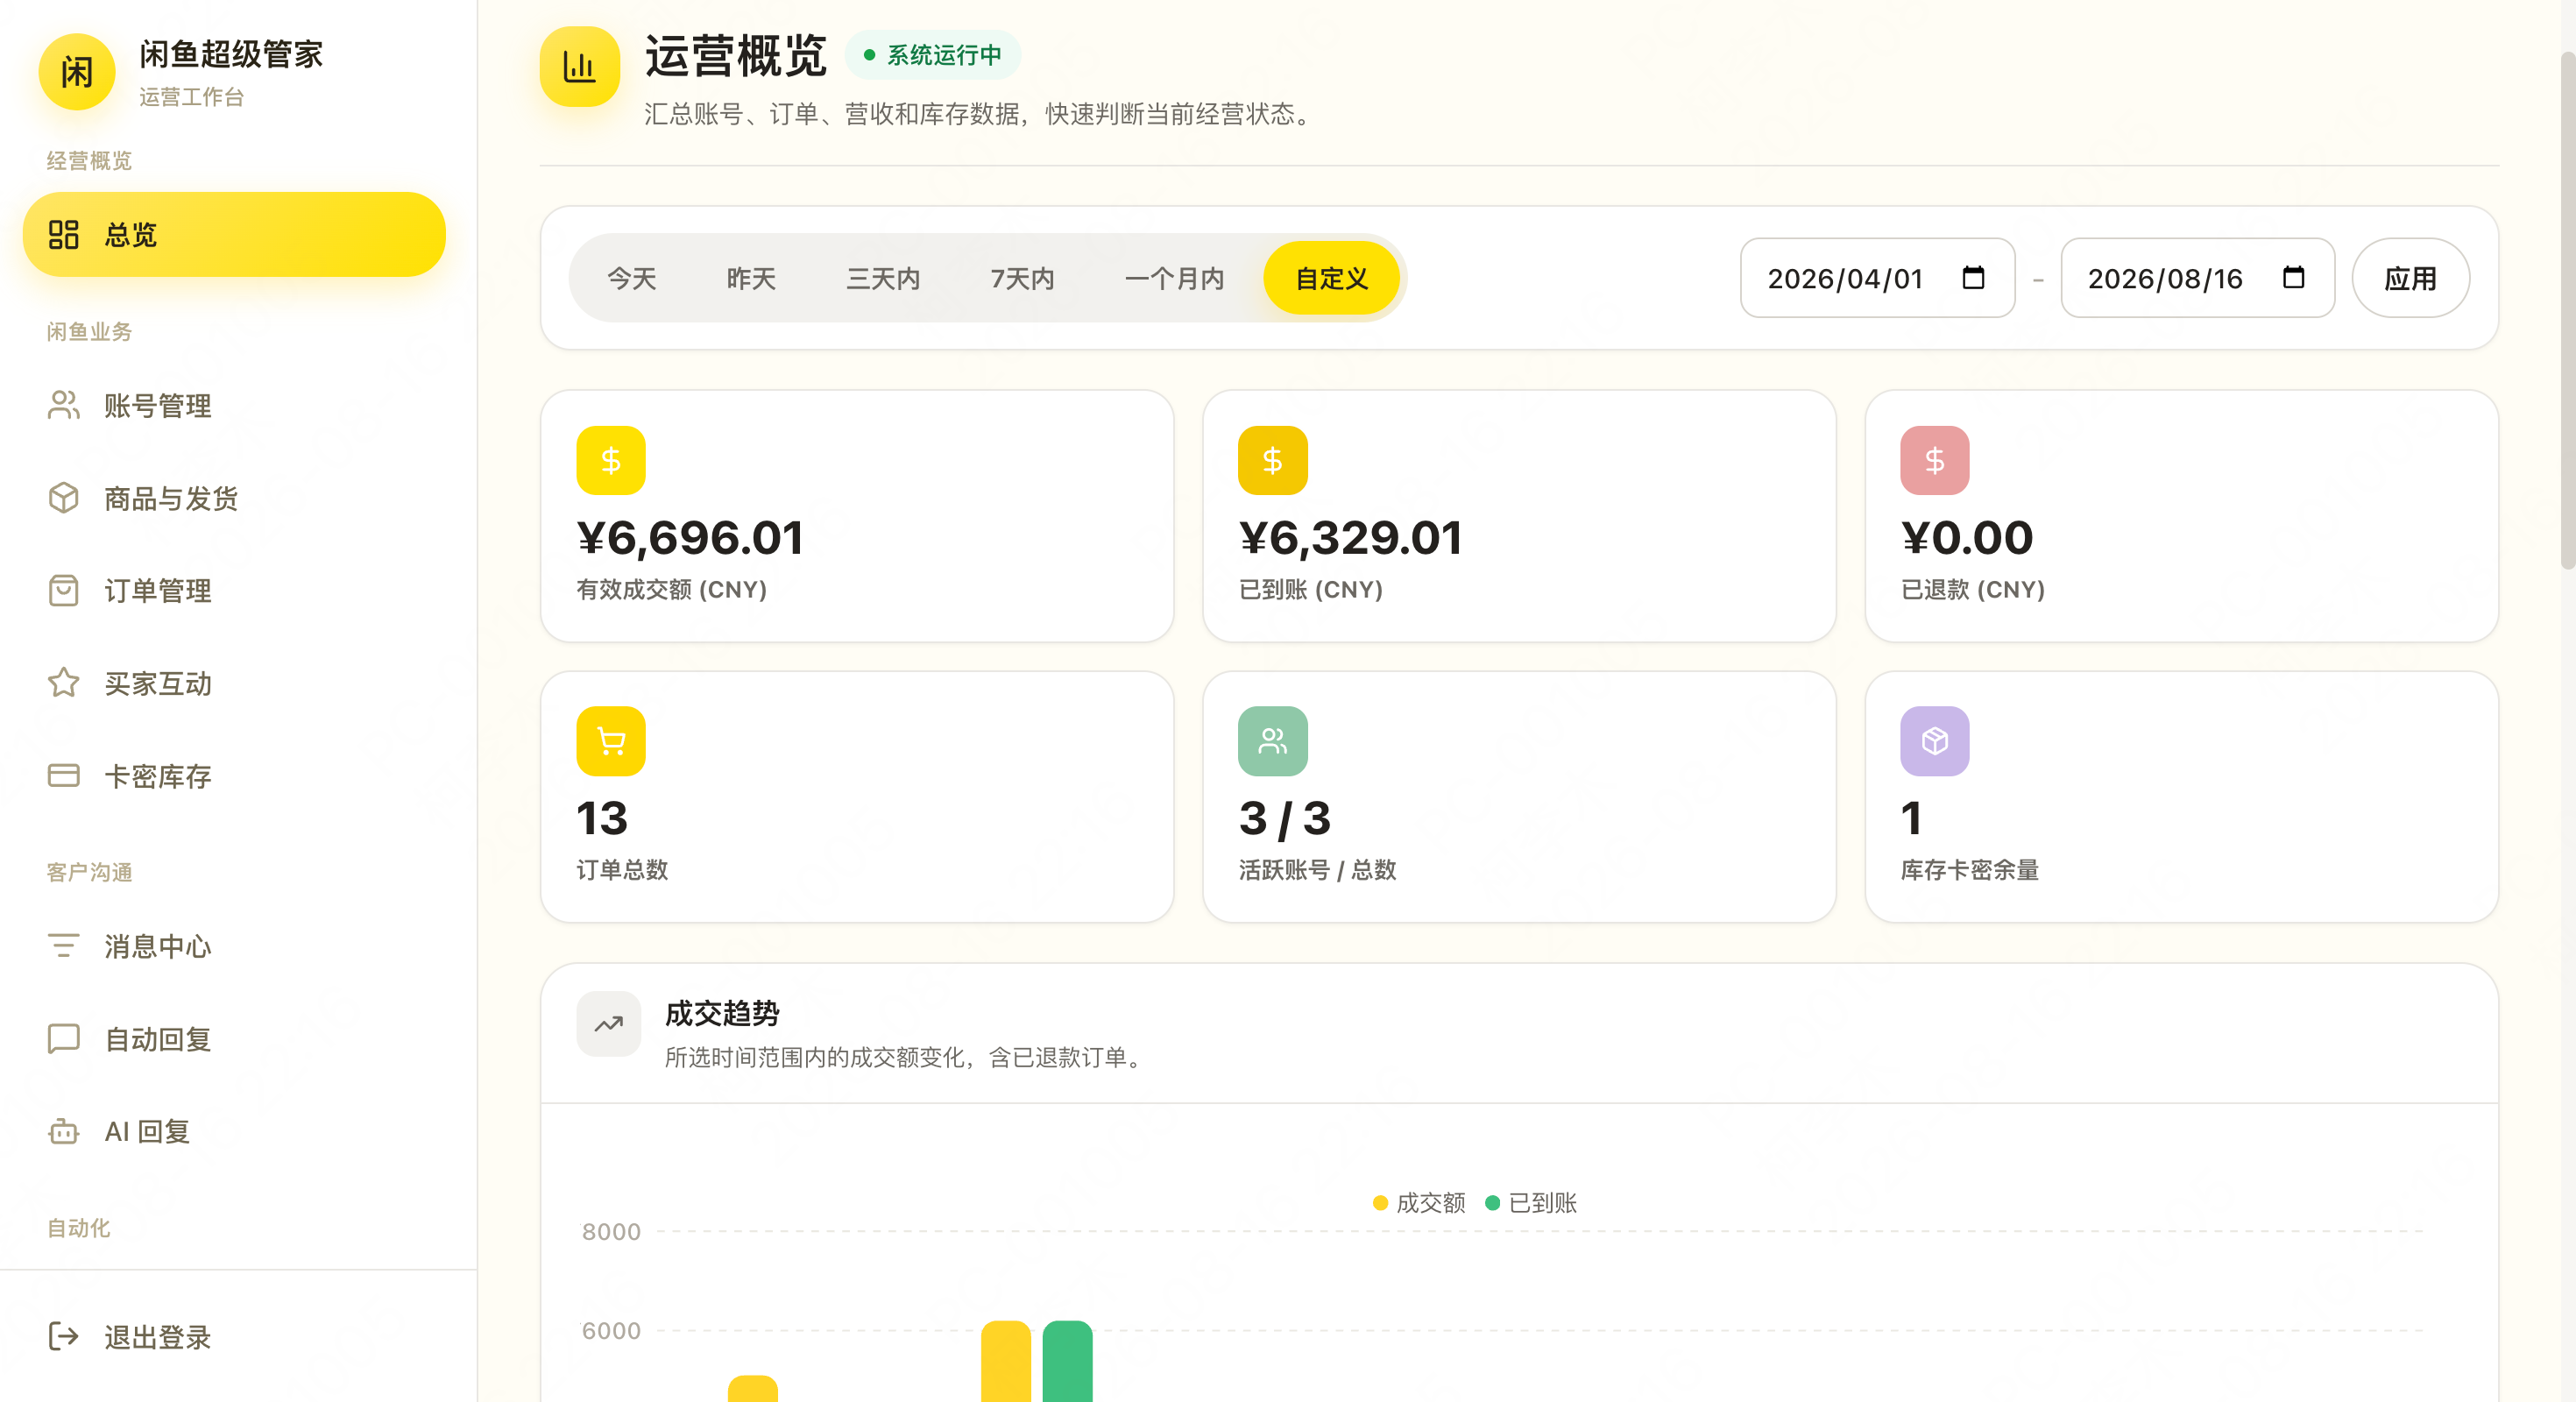Click the filter-lines icon beside 消息中心
Image resolution: width=2576 pixels, height=1402 pixels.
(63, 946)
